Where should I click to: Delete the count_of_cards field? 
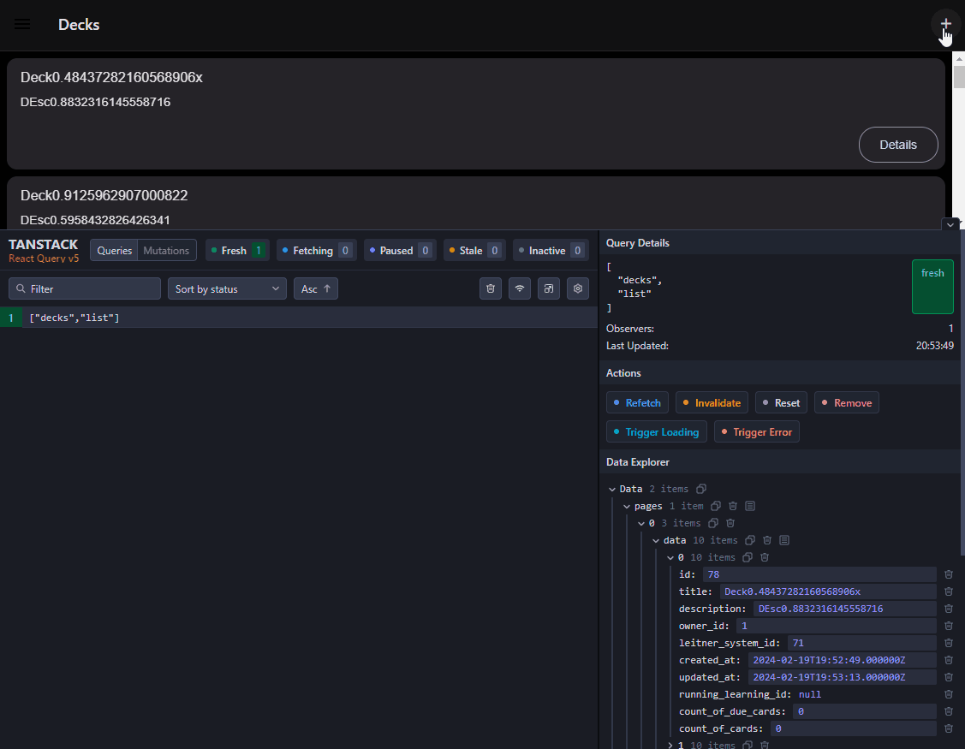(x=949, y=728)
